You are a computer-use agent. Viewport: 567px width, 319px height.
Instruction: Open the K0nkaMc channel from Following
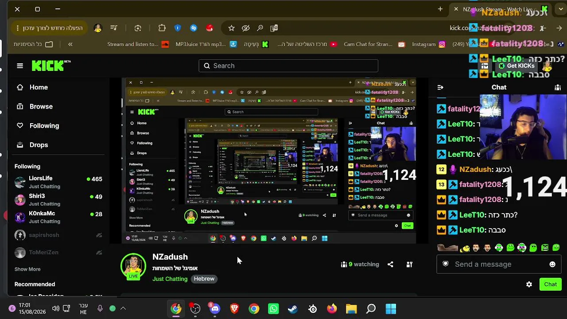58,217
